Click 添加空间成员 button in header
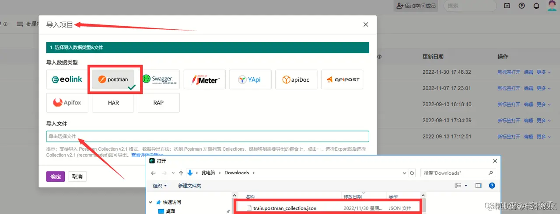The height and width of the screenshot is (214, 560). [x=416, y=6]
